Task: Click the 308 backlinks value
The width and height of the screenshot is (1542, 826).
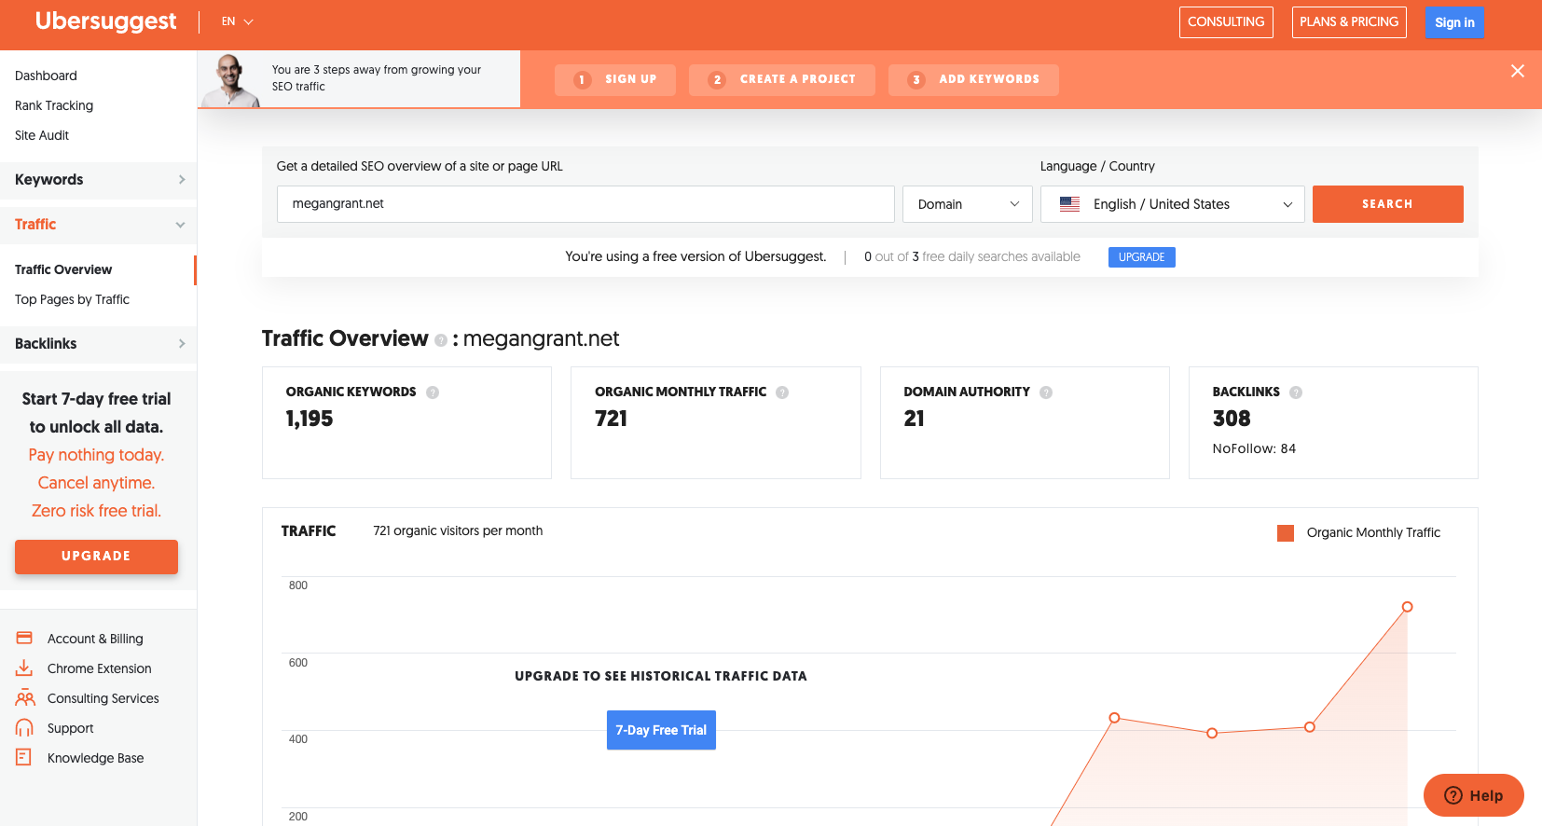Action: [1232, 420]
